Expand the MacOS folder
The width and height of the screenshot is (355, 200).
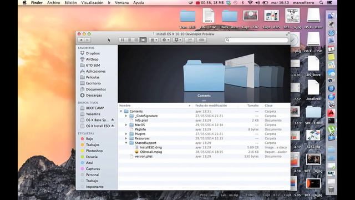pos(126,125)
